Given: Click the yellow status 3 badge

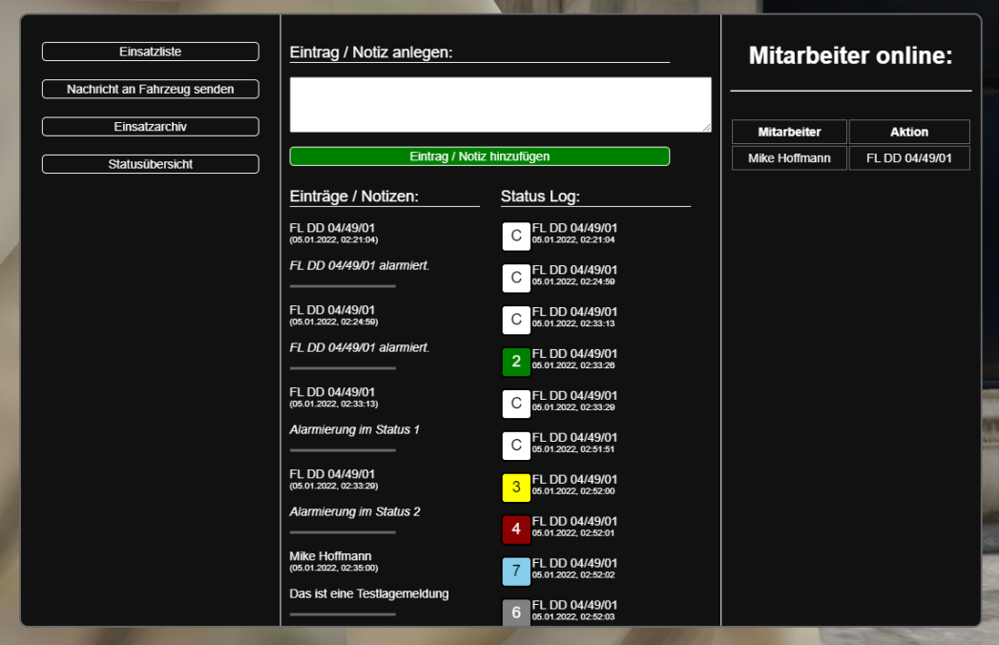Looking at the screenshot, I should [x=516, y=488].
